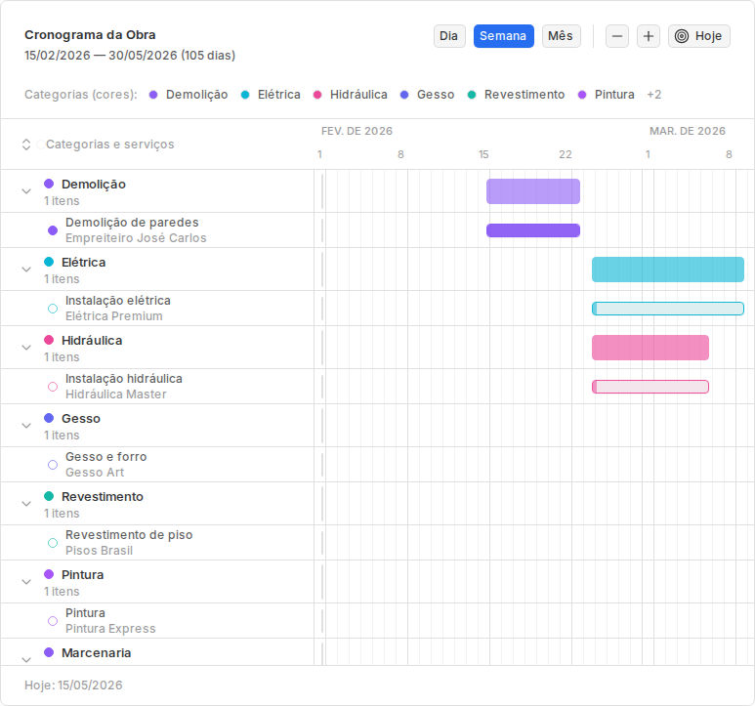Click Pintura legend entry

(606, 95)
